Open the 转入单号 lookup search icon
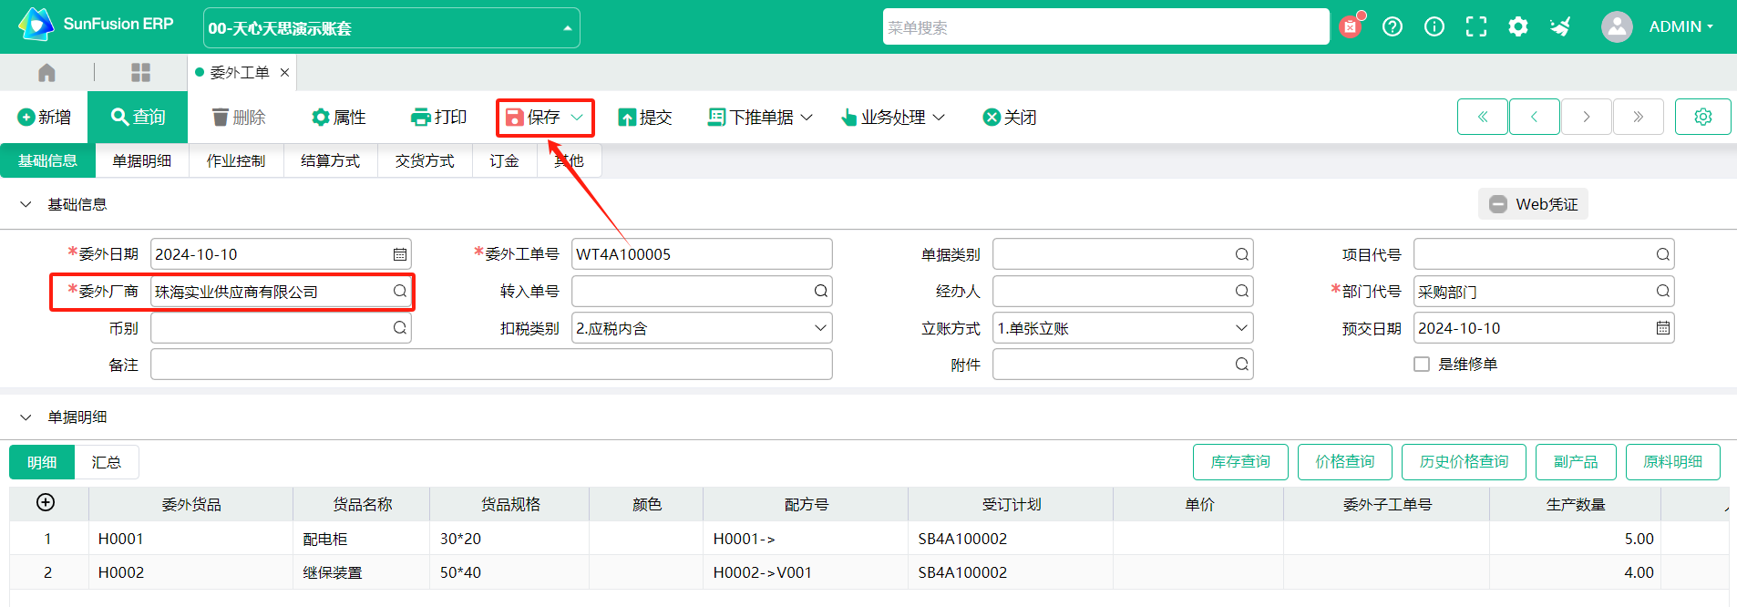The width and height of the screenshot is (1737, 607). tap(820, 291)
